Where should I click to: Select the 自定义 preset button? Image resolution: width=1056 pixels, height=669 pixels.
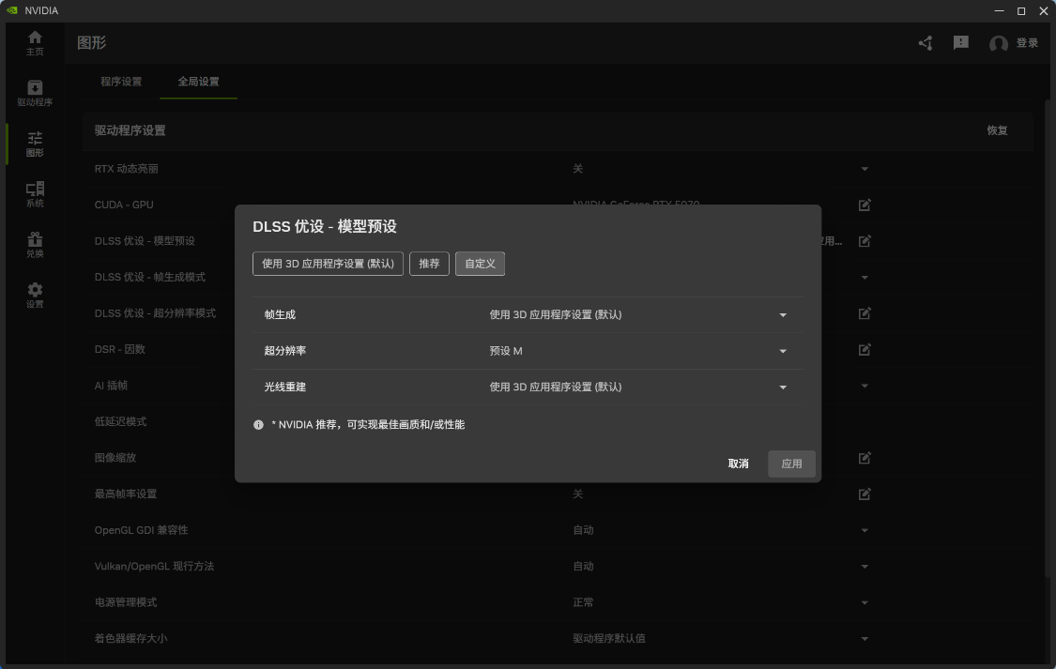click(481, 264)
